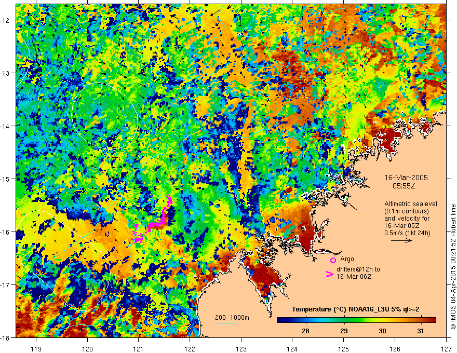Click the 'drifters@12h to' legend text
Screen dimensions: 457x353
click(x=358, y=269)
